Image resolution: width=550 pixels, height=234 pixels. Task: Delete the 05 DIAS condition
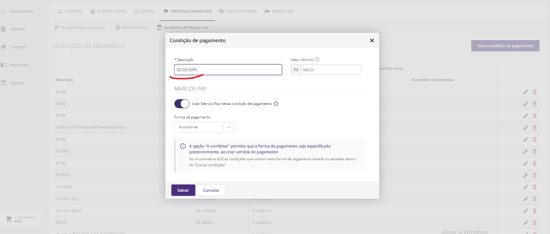(534, 151)
